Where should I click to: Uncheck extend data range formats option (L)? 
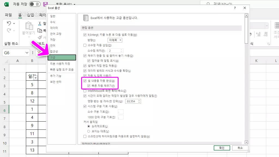(x=85, y=71)
